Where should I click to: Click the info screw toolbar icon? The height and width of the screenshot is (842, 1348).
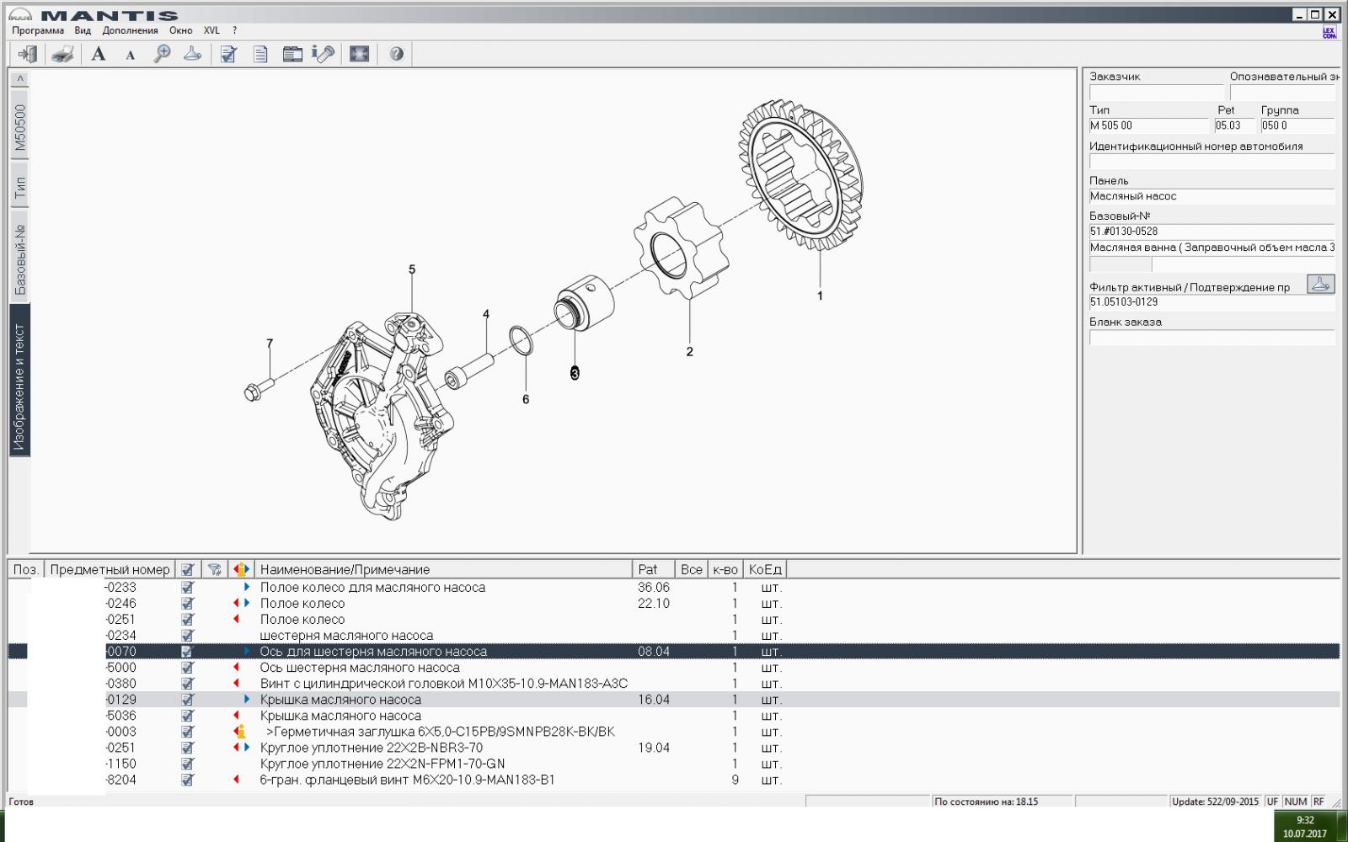[x=324, y=54]
